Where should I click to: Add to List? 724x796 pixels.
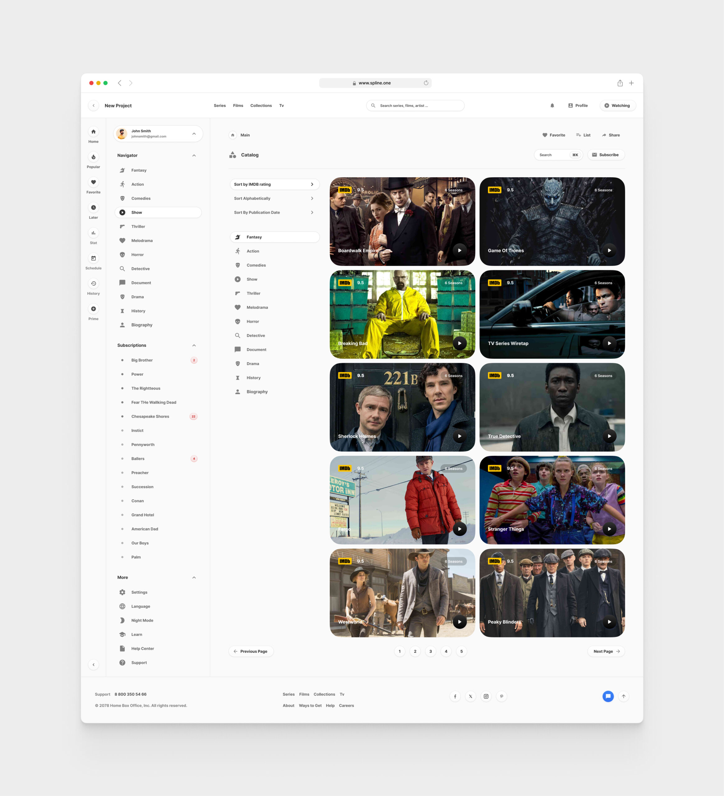(x=583, y=135)
